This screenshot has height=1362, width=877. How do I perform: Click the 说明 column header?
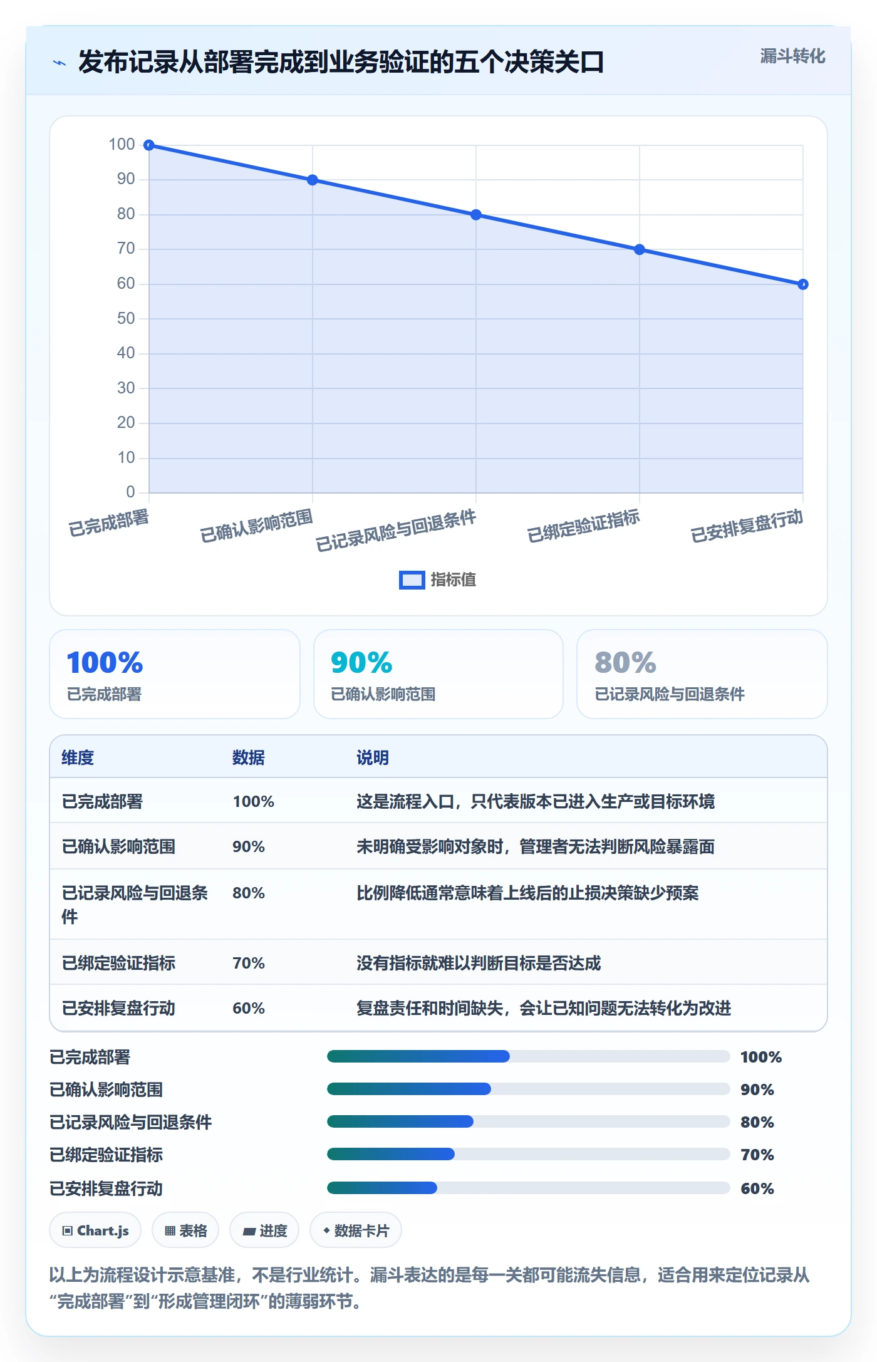coord(373,757)
